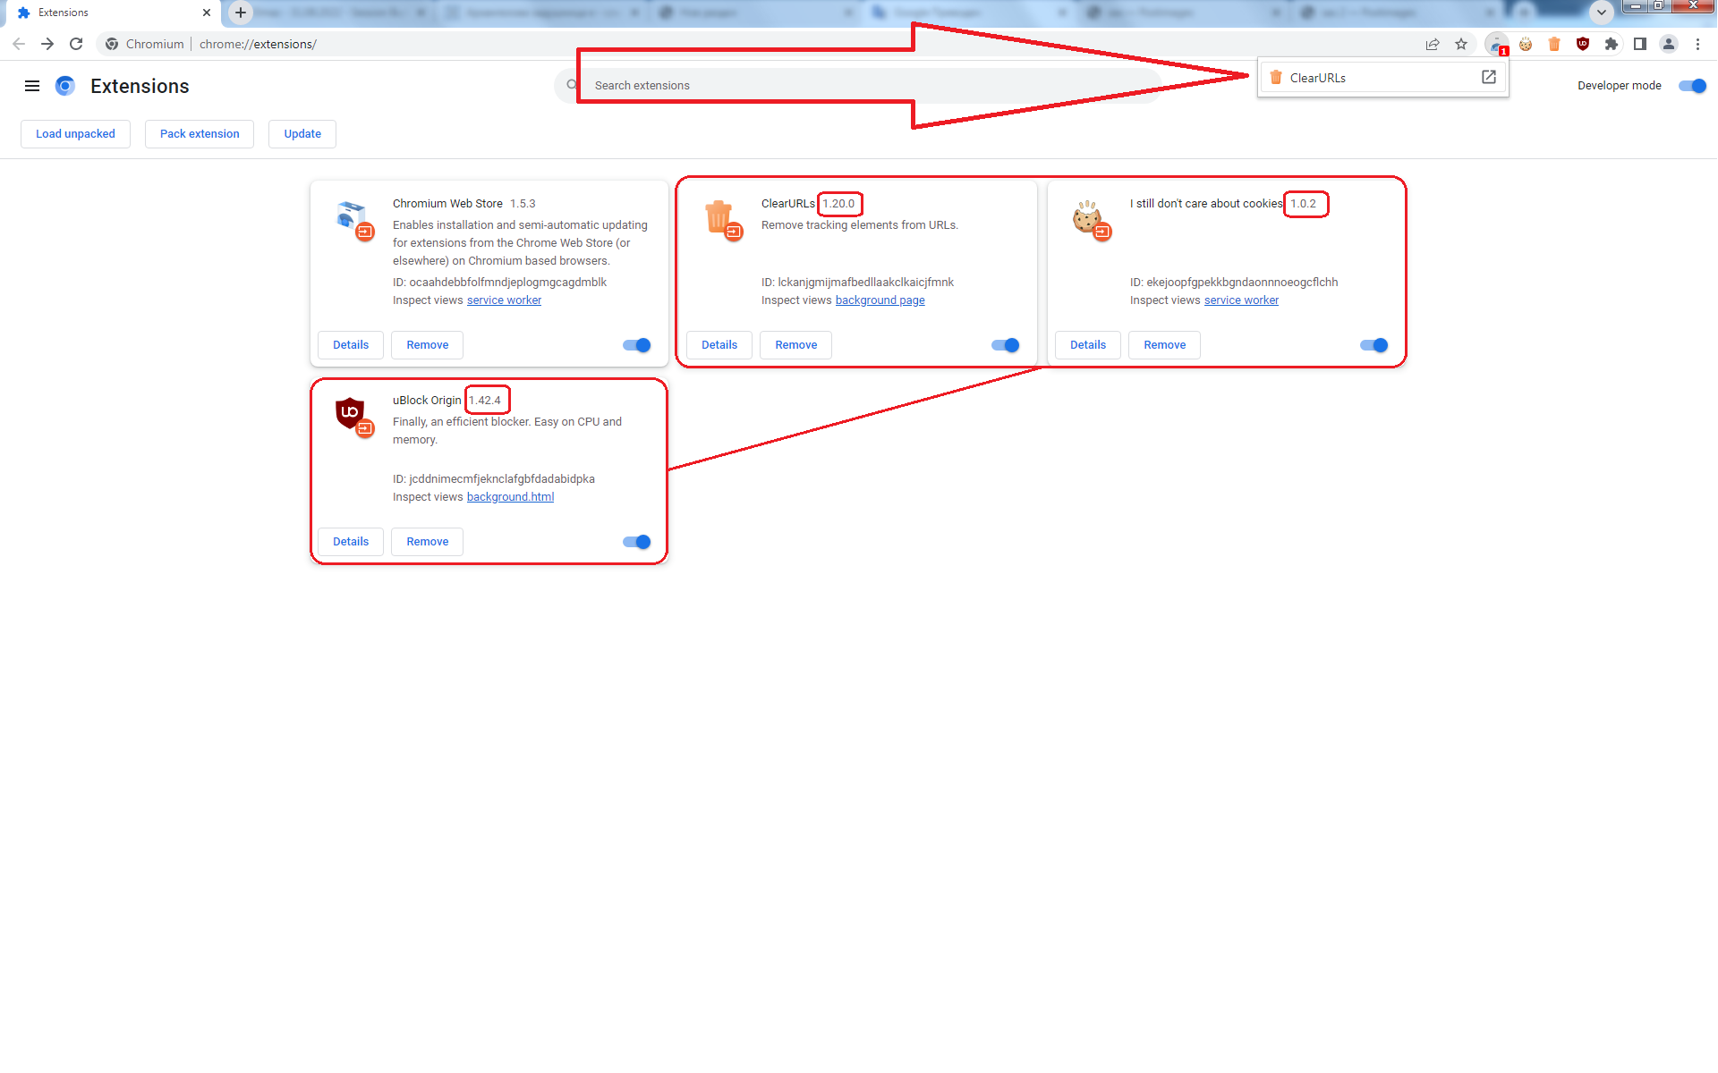This screenshot has height=1073, width=1718.
Task: Bookmark this page via the star icon
Action: click(x=1461, y=44)
